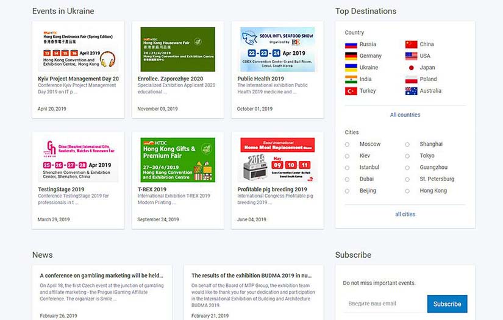Image resolution: width=503 pixels, height=320 pixels.
Task: Open T-REX 2019 event title
Action: [152, 189]
